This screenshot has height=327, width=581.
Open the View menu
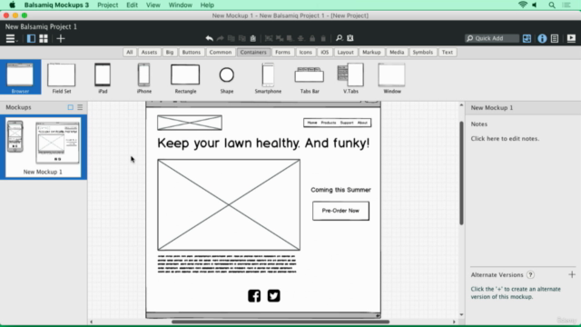tap(153, 5)
